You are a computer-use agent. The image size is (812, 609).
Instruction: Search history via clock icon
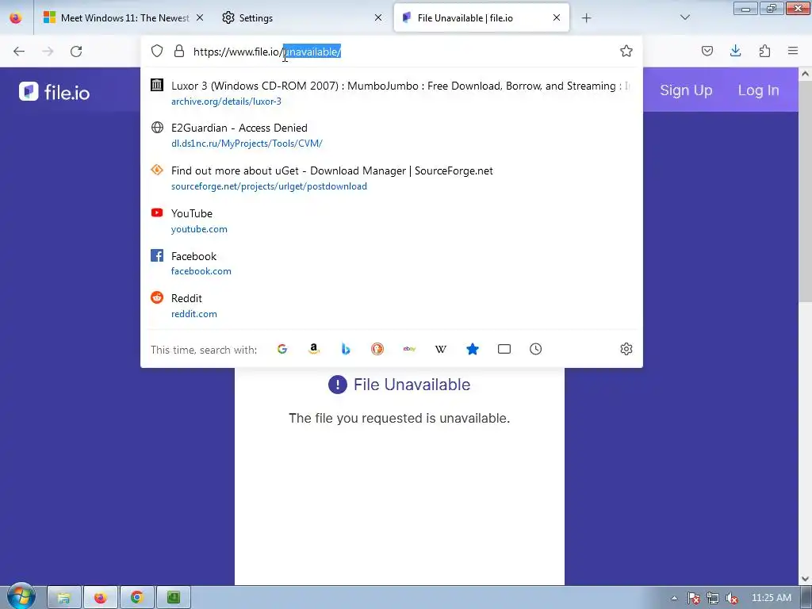click(x=535, y=349)
